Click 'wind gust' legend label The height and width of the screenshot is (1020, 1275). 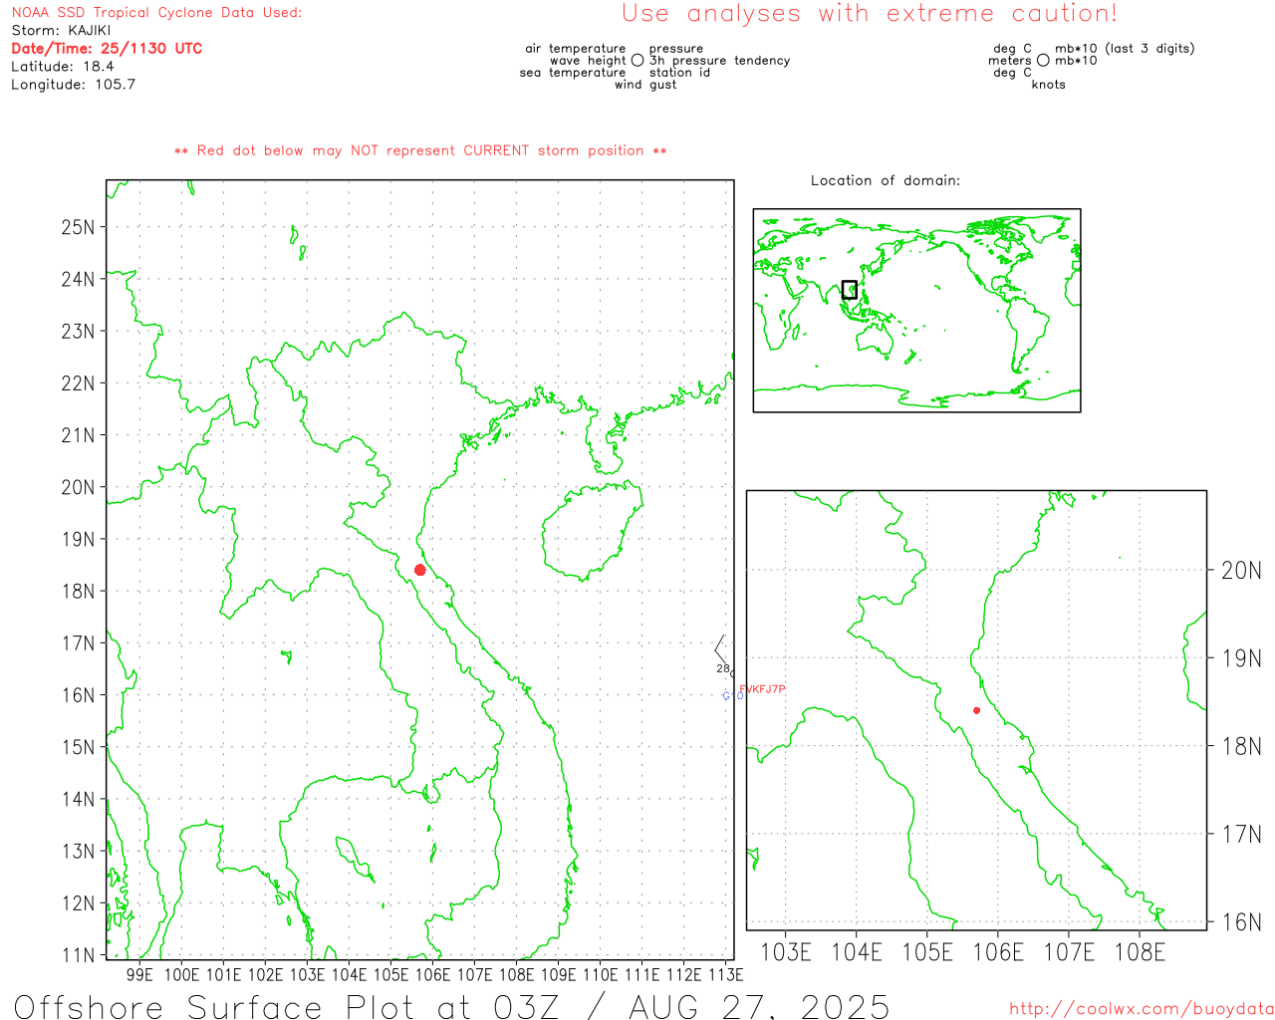(x=645, y=85)
